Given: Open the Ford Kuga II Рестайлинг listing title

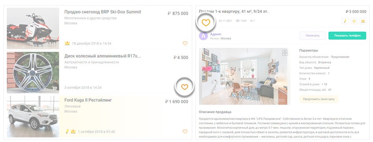Looking at the screenshot, I should click(x=88, y=100).
